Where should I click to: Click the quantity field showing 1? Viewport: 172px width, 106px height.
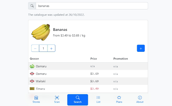pos(43,48)
